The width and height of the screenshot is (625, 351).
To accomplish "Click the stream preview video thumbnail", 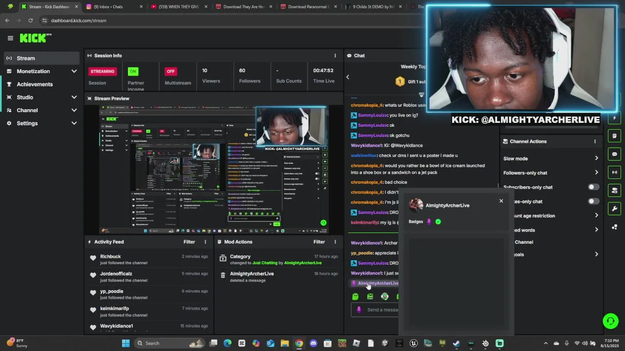I will 214,170.
